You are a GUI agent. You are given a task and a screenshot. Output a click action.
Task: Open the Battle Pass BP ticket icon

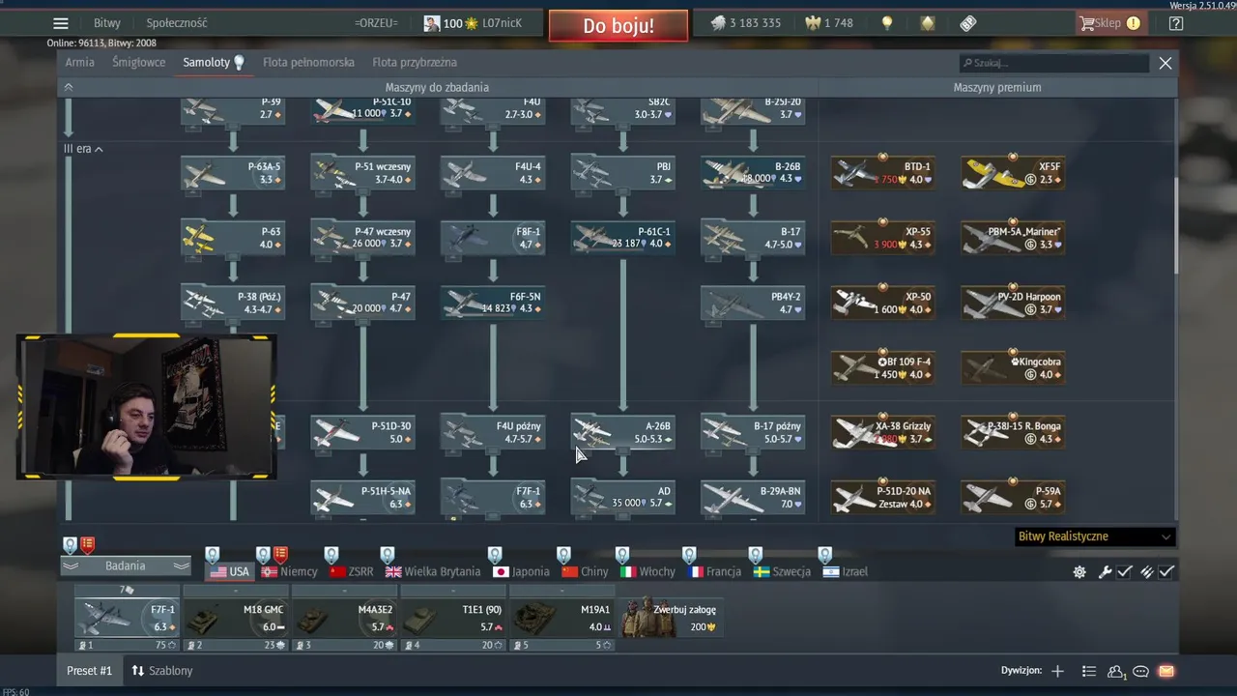click(968, 23)
